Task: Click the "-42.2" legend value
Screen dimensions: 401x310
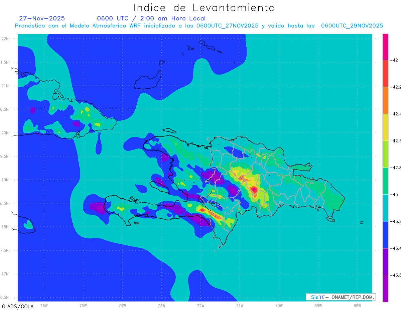Action: click(396, 87)
